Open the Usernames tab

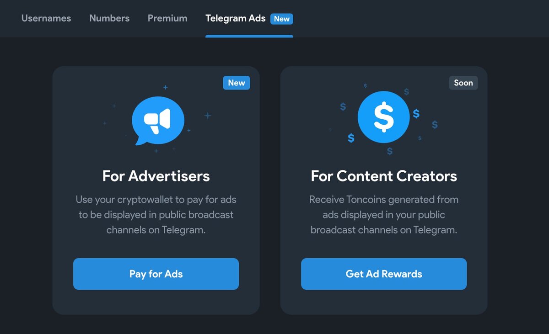tap(46, 18)
